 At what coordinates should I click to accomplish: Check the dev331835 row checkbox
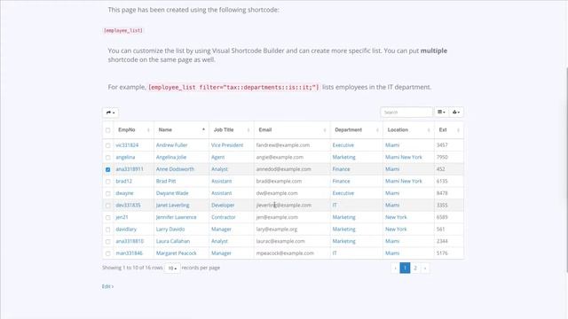108,206
